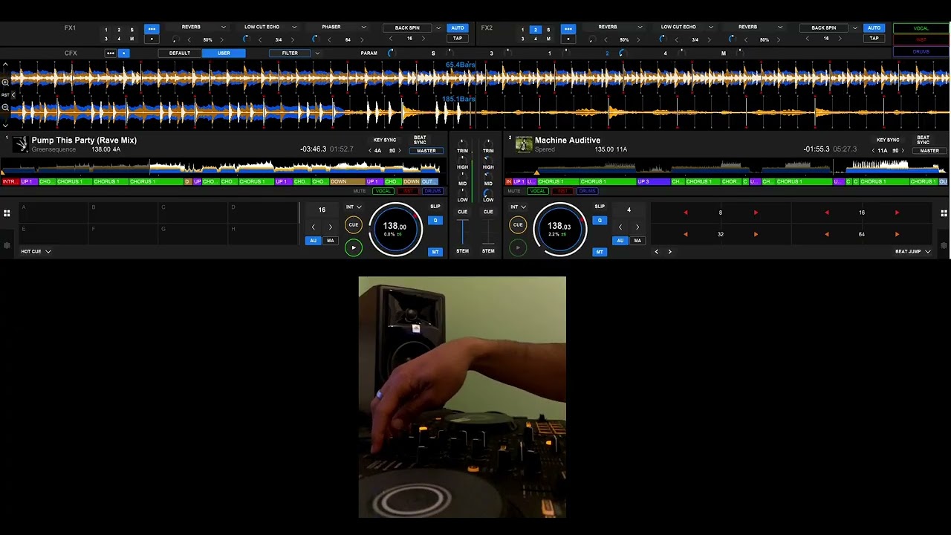The height and width of the screenshot is (535, 951).
Task: Assign FX2 to channel 4
Action: [536, 39]
